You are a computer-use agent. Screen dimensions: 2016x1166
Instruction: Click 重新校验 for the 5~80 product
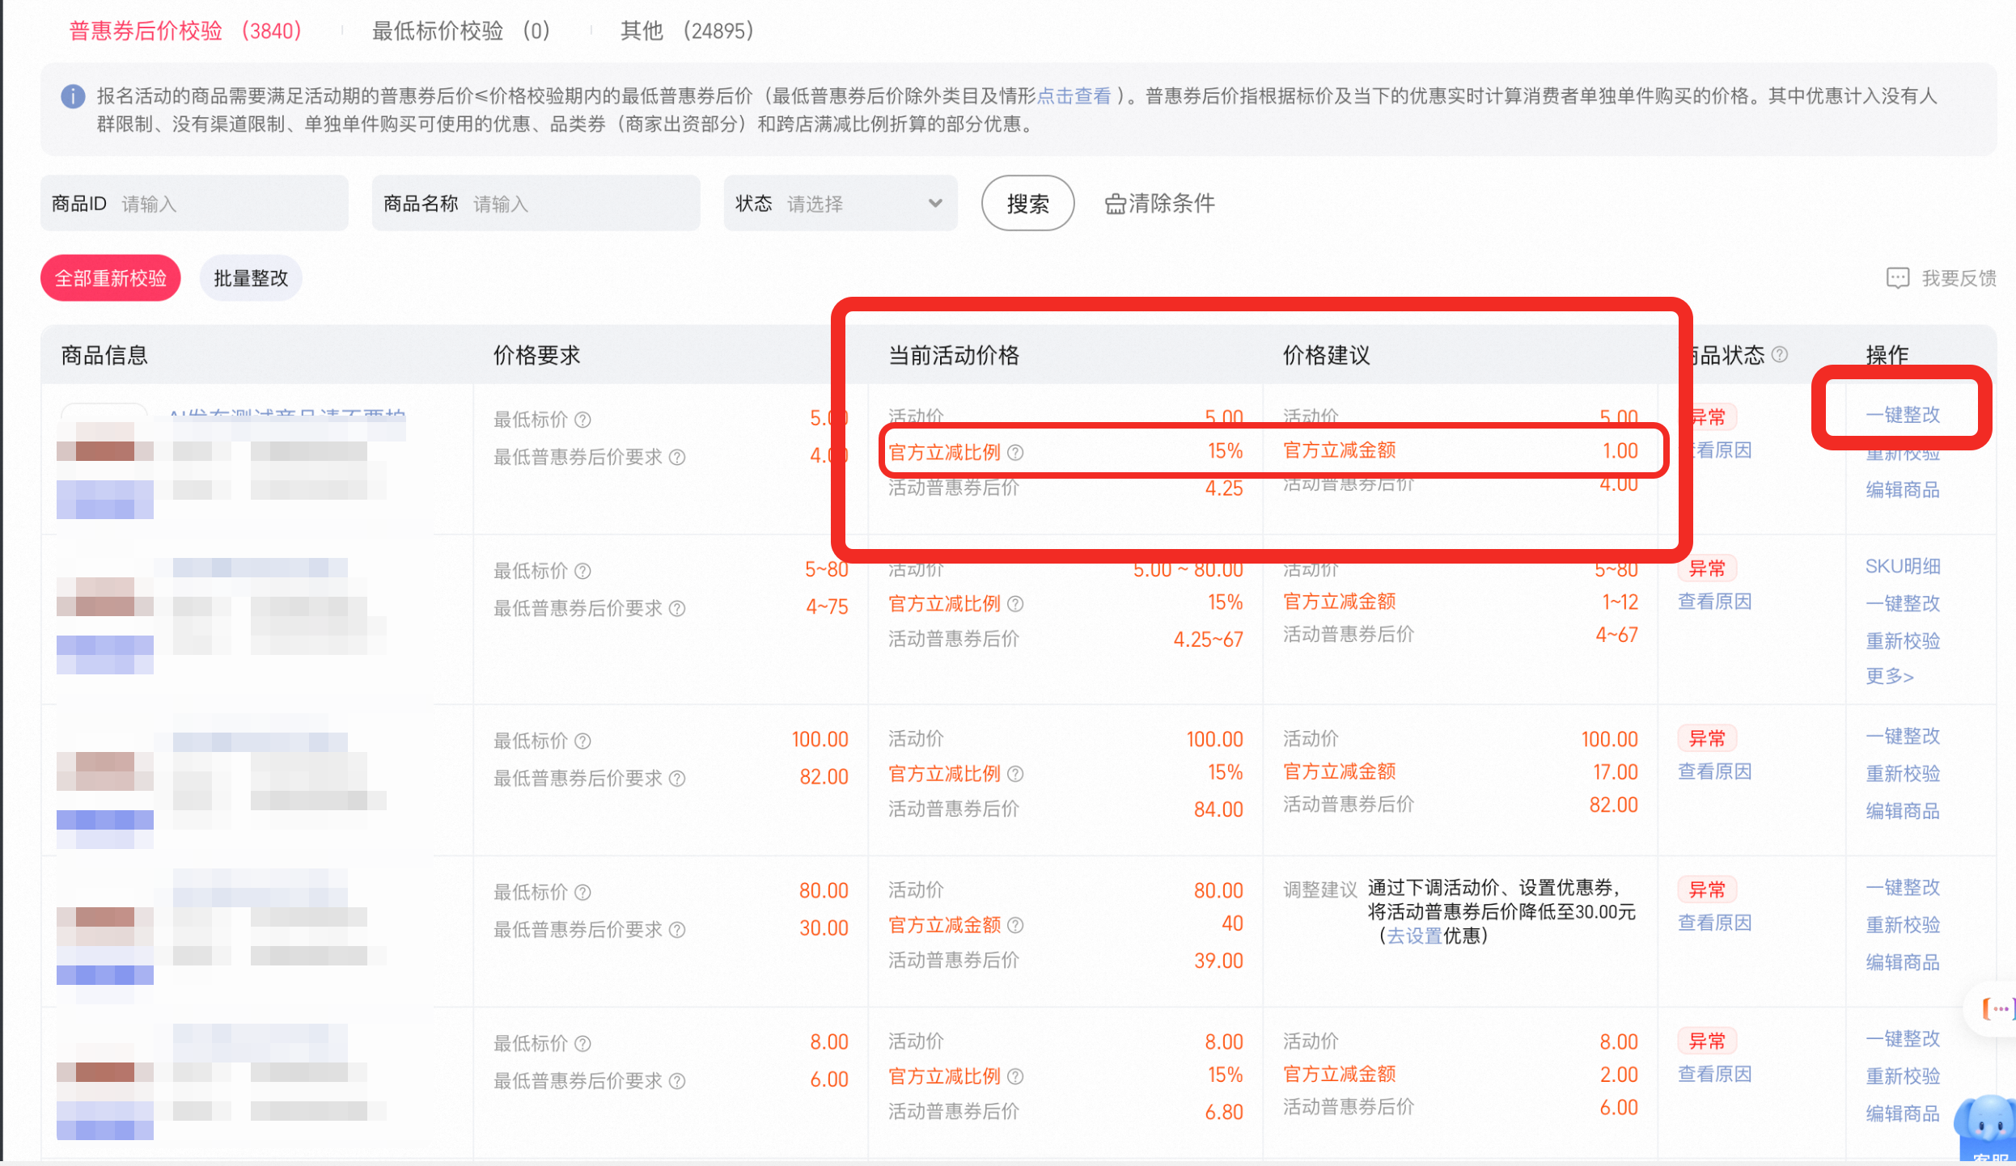click(x=1903, y=641)
